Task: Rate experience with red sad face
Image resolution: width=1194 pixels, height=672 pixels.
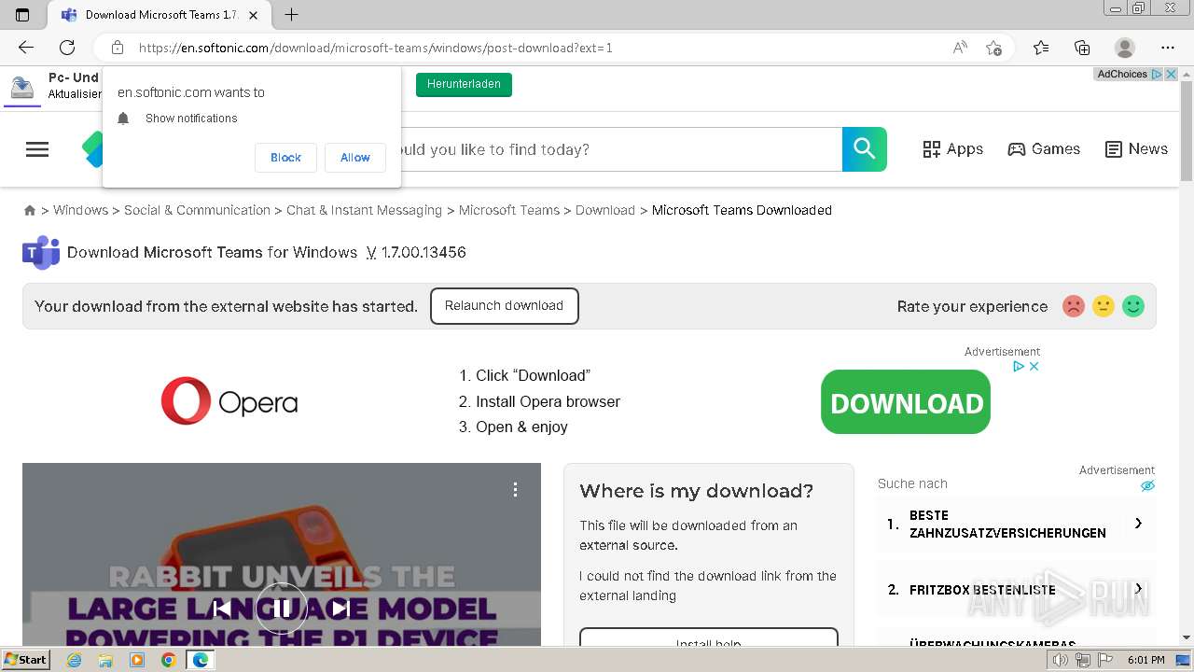Action: pos(1074,306)
